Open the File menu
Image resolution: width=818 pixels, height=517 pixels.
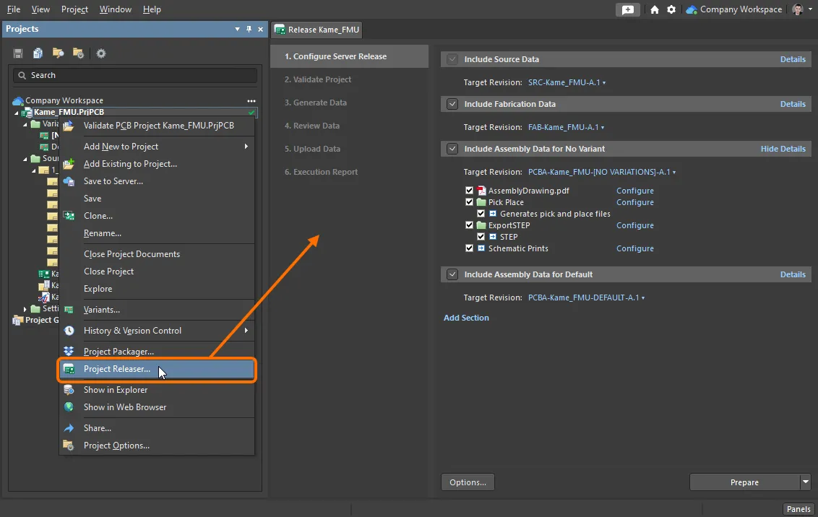pos(14,9)
